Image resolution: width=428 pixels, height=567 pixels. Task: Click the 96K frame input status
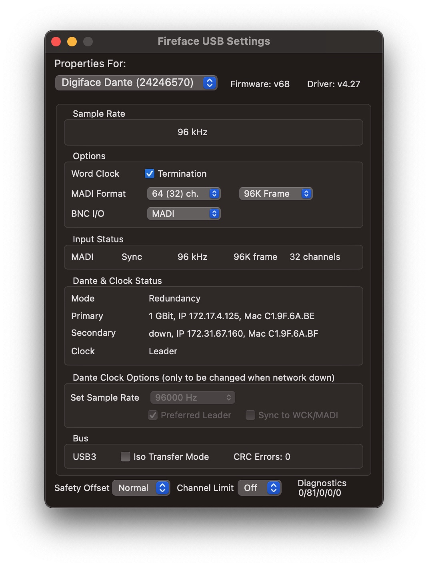[x=255, y=257]
